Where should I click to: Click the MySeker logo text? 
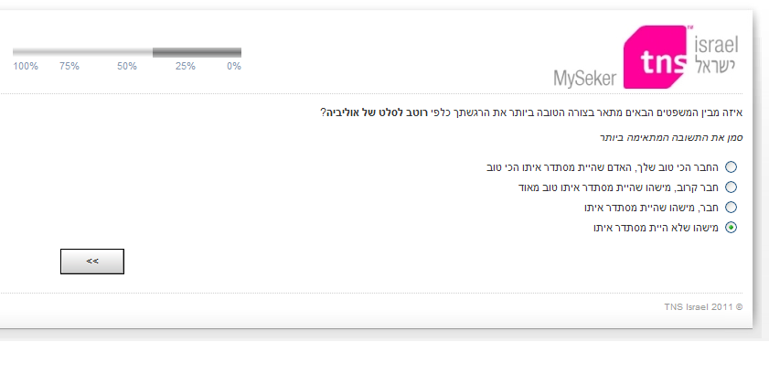point(584,79)
